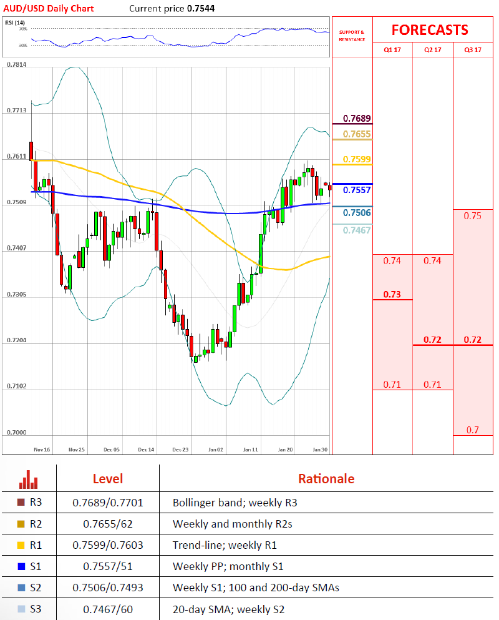Click the 0.7467/60 level cell
Screen dimensions: 499x620
point(108,609)
